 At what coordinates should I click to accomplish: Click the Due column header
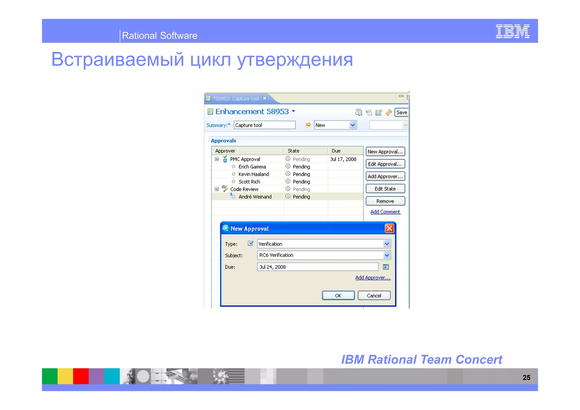346,151
